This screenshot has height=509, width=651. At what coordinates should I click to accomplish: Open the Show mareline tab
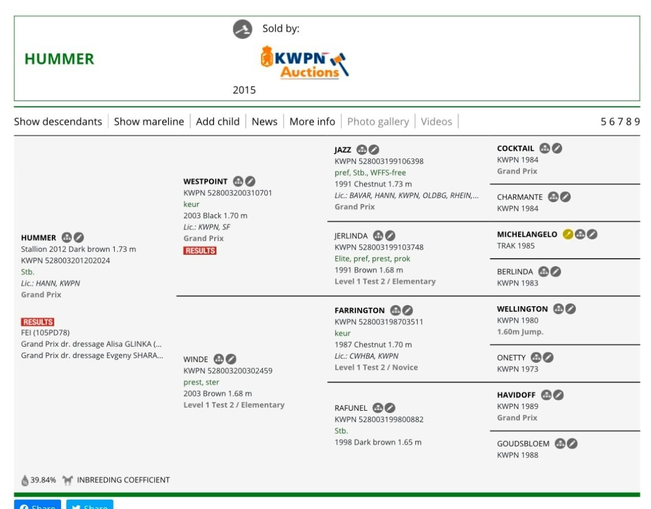tap(149, 121)
